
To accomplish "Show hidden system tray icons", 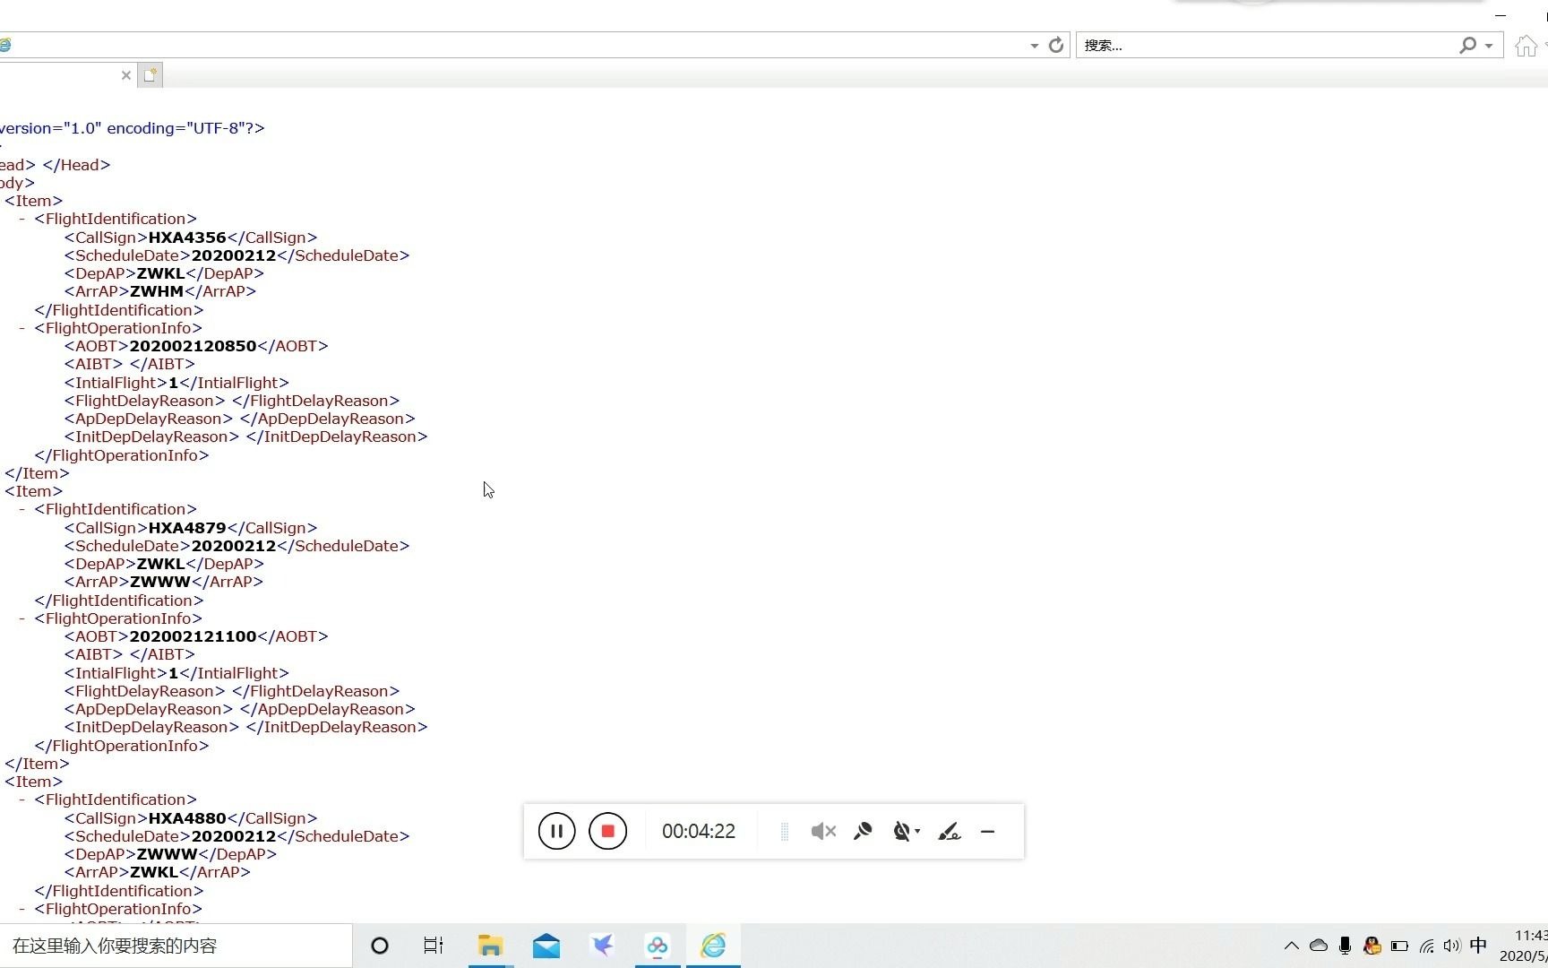I will coord(1291,946).
